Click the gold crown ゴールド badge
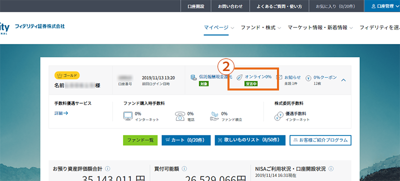Image resolution: width=400 pixels, height=181 pixels. pos(67,75)
